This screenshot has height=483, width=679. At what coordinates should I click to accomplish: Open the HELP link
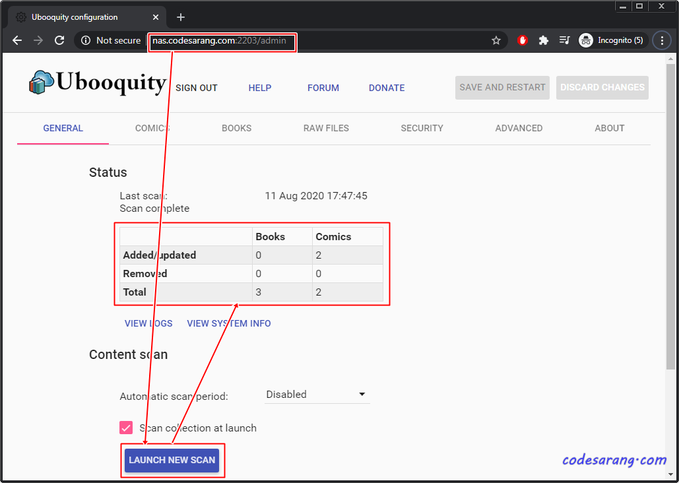(x=260, y=88)
